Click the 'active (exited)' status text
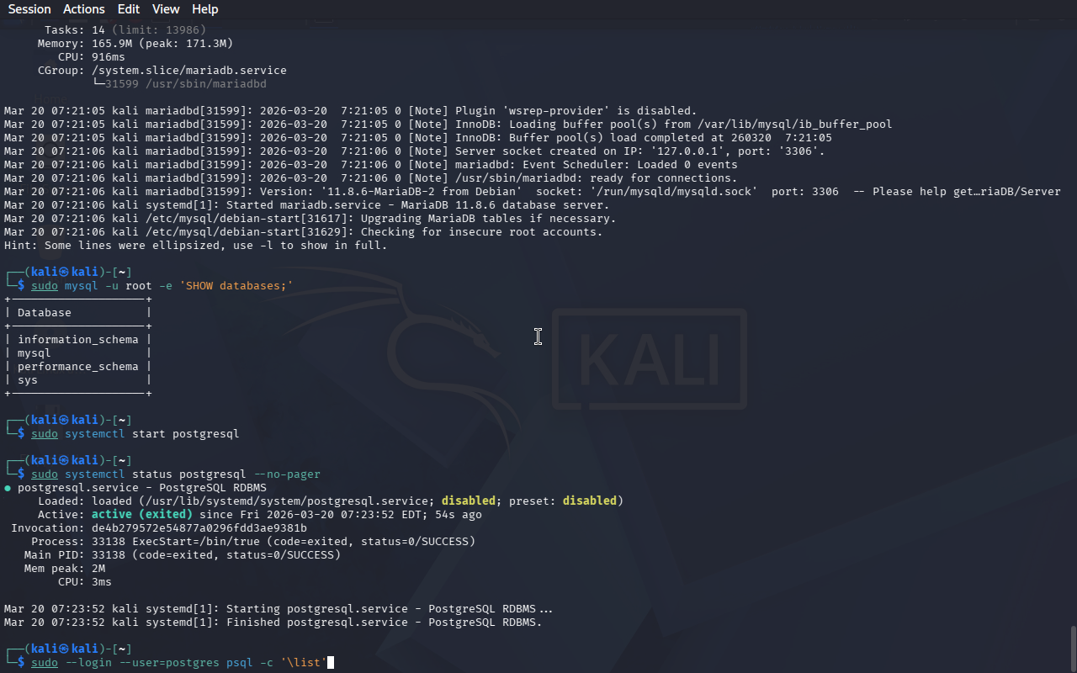 tap(141, 515)
